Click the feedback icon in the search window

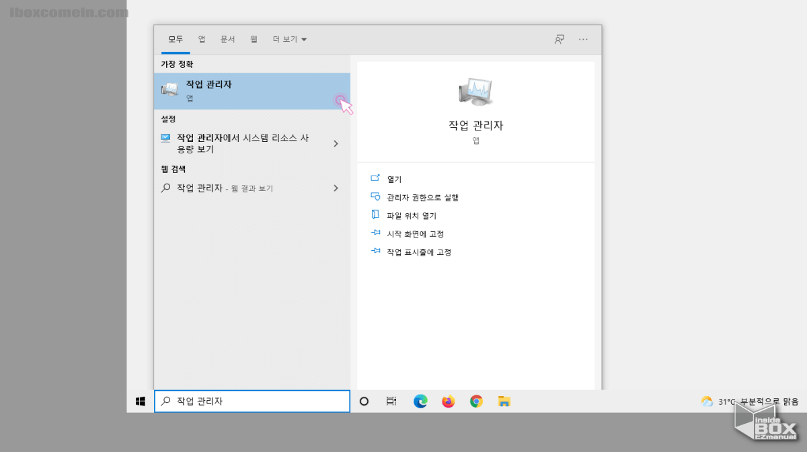[x=559, y=39]
